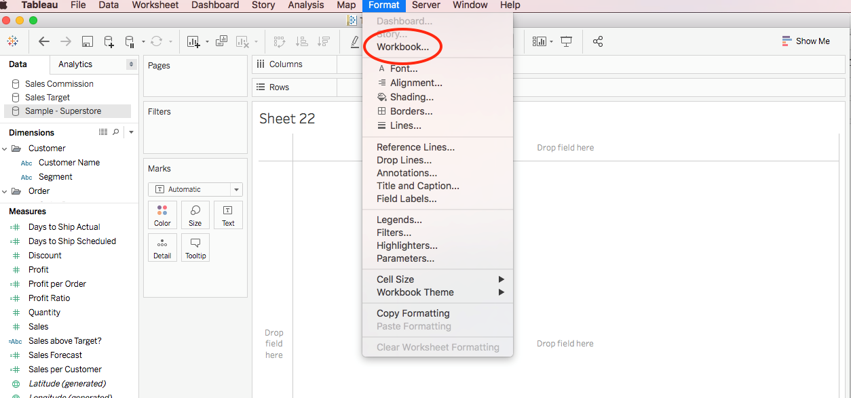
Task: Click the New Worksheet chart icon
Action: [x=193, y=42]
